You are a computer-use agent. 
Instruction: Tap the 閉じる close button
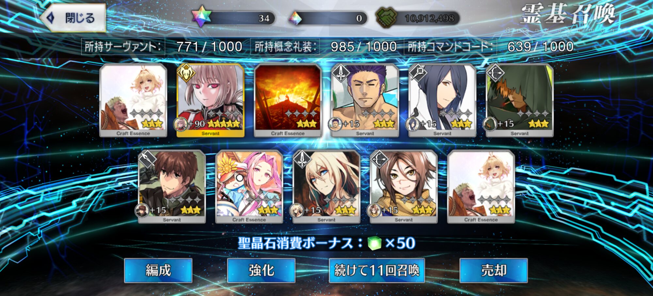click(73, 18)
